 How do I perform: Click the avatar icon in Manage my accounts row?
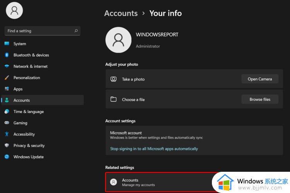[x=113, y=182]
